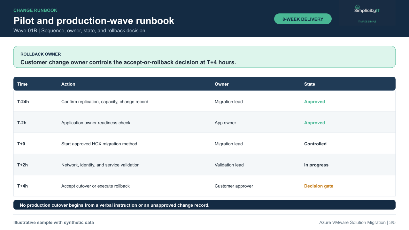Viewport: 409px width, 230px height.
Task: Click 'Azure VMware Solution Migration | 3/5' footer
Action: pos(357,222)
